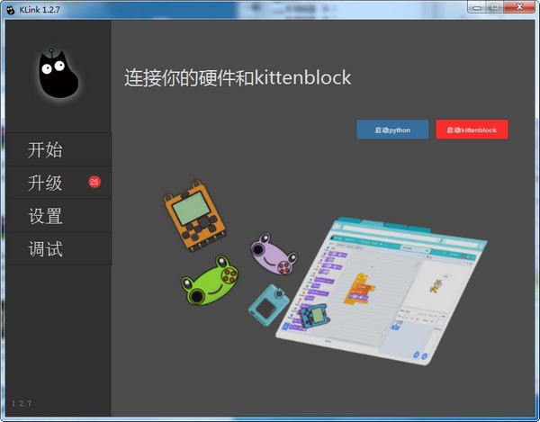Launch kittenblock with the red button
The width and height of the screenshot is (540, 422).
coord(472,130)
